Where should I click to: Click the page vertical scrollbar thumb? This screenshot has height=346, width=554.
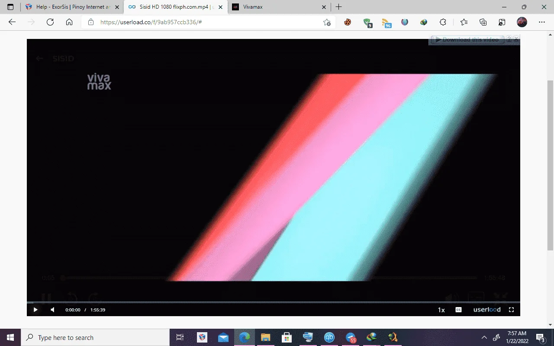551,164
